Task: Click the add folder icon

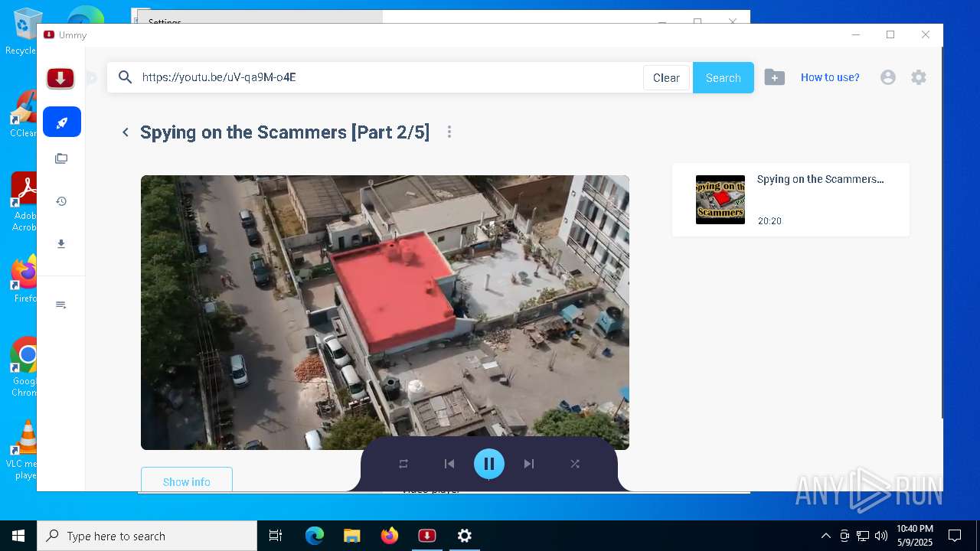Action: coord(775,77)
